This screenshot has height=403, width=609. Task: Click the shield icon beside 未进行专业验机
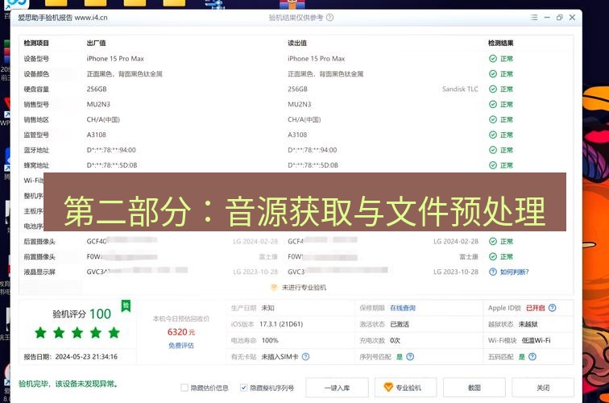coord(274,287)
